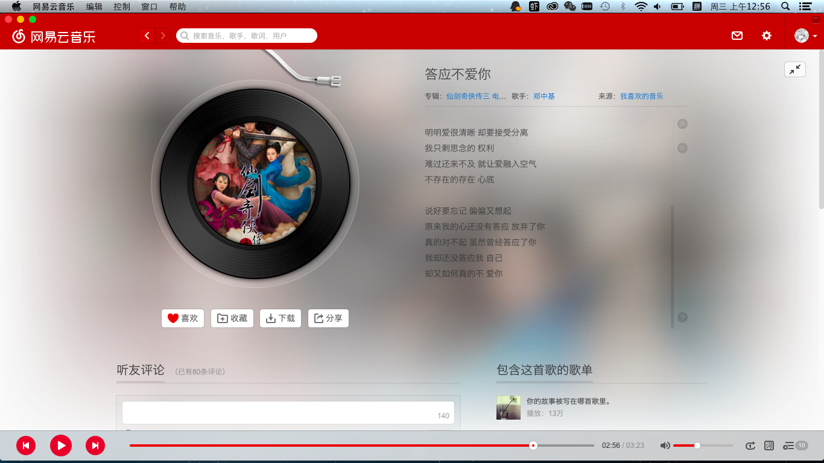
Task: Click the song title 答应不爱你
Action: [x=458, y=74]
